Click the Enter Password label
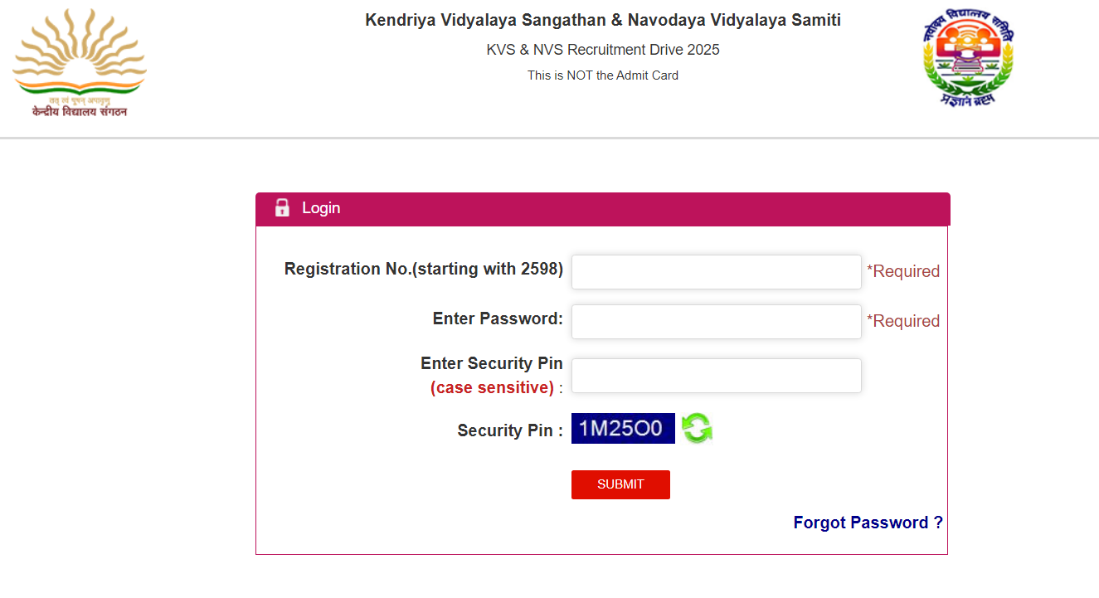The width and height of the screenshot is (1099, 598). (498, 318)
